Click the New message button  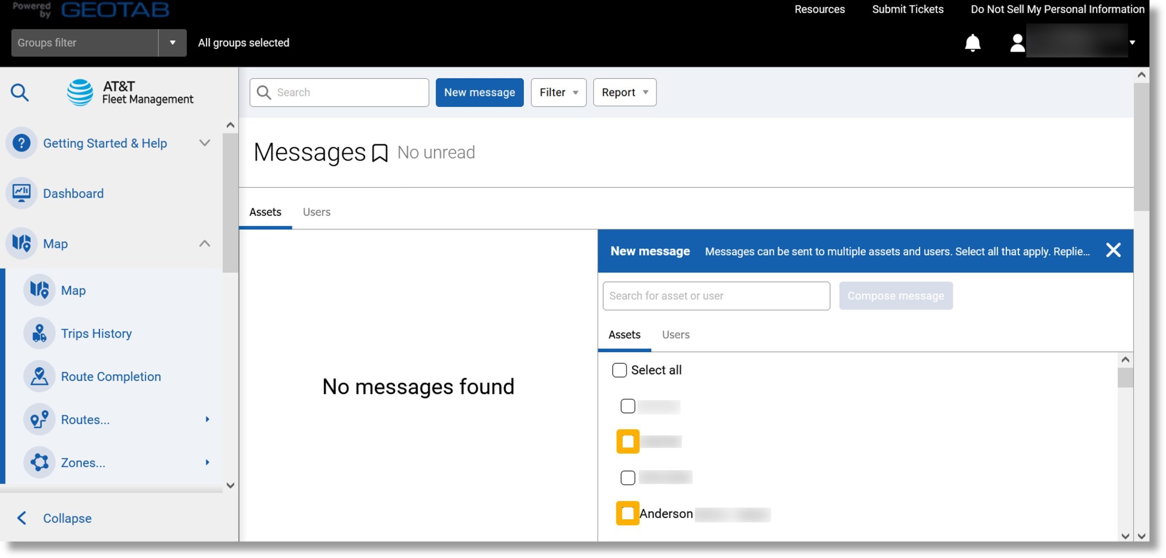click(480, 92)
